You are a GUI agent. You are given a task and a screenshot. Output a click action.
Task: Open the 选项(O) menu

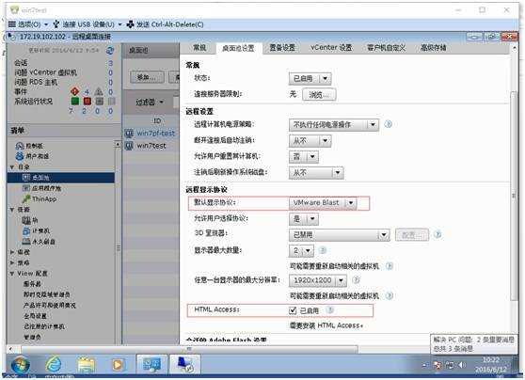tap(28, 24)
